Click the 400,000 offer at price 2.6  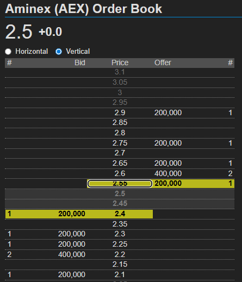tap(168, 174)
